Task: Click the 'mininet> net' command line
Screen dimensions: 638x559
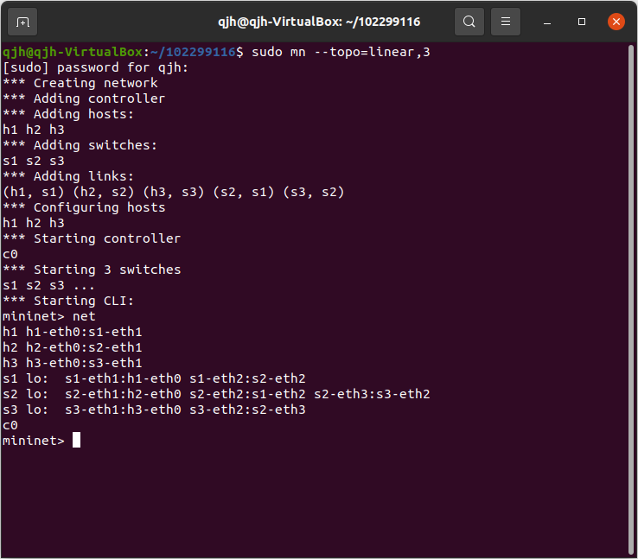Action: (49, 316)
